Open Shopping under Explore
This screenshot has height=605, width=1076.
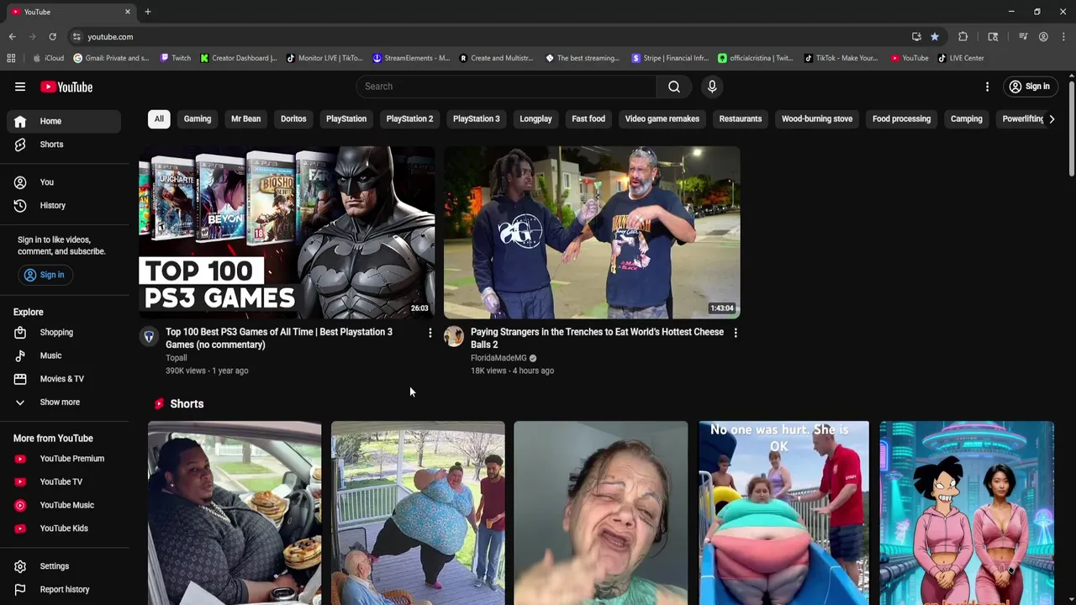pyautogui.click(x=64, y=333)
